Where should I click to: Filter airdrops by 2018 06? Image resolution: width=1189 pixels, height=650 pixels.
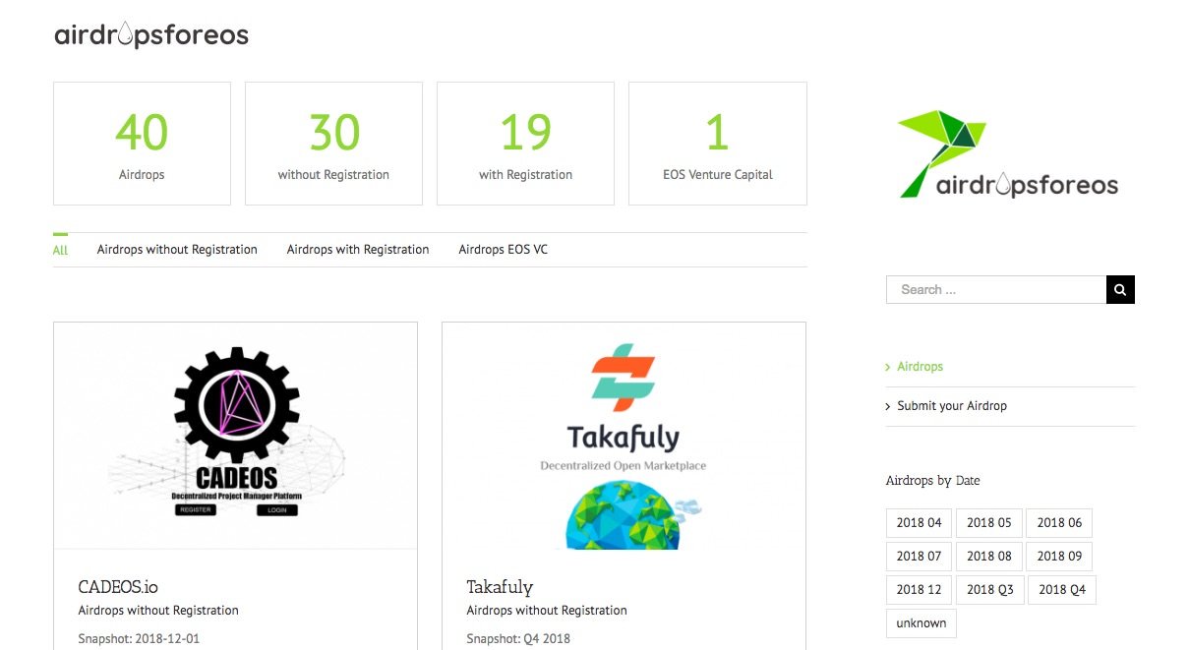pyautogui.click(x=1059, y=523)
